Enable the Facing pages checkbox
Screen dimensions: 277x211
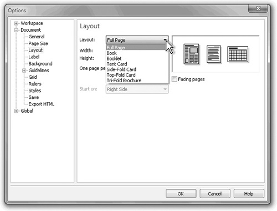coord(174,79)
